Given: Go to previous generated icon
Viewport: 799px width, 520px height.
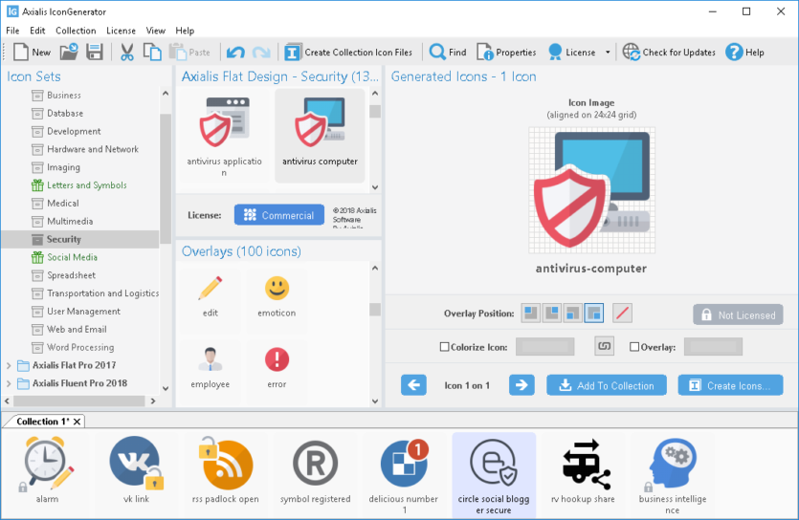Looking at the screenshot, I should pos(413,384).
